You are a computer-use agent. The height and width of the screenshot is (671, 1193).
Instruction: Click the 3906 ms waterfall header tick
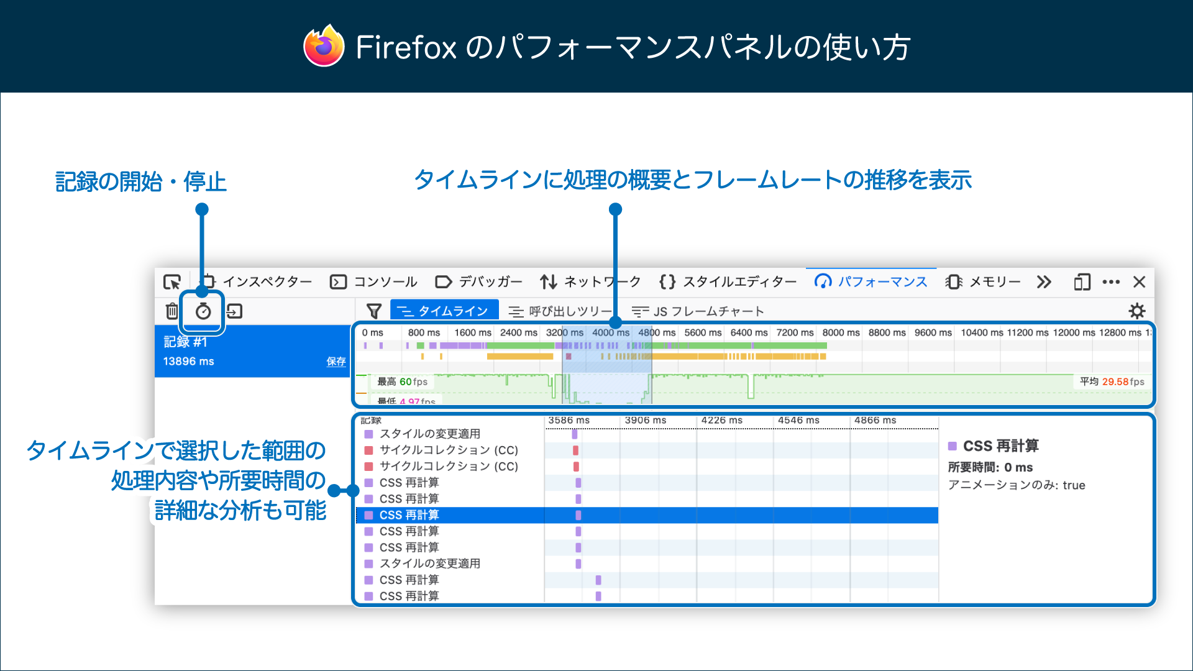point(645,421)
